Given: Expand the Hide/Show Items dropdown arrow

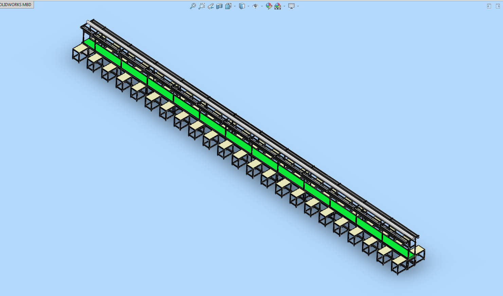Looking at the screenshot, I should (x=262, y=6).
